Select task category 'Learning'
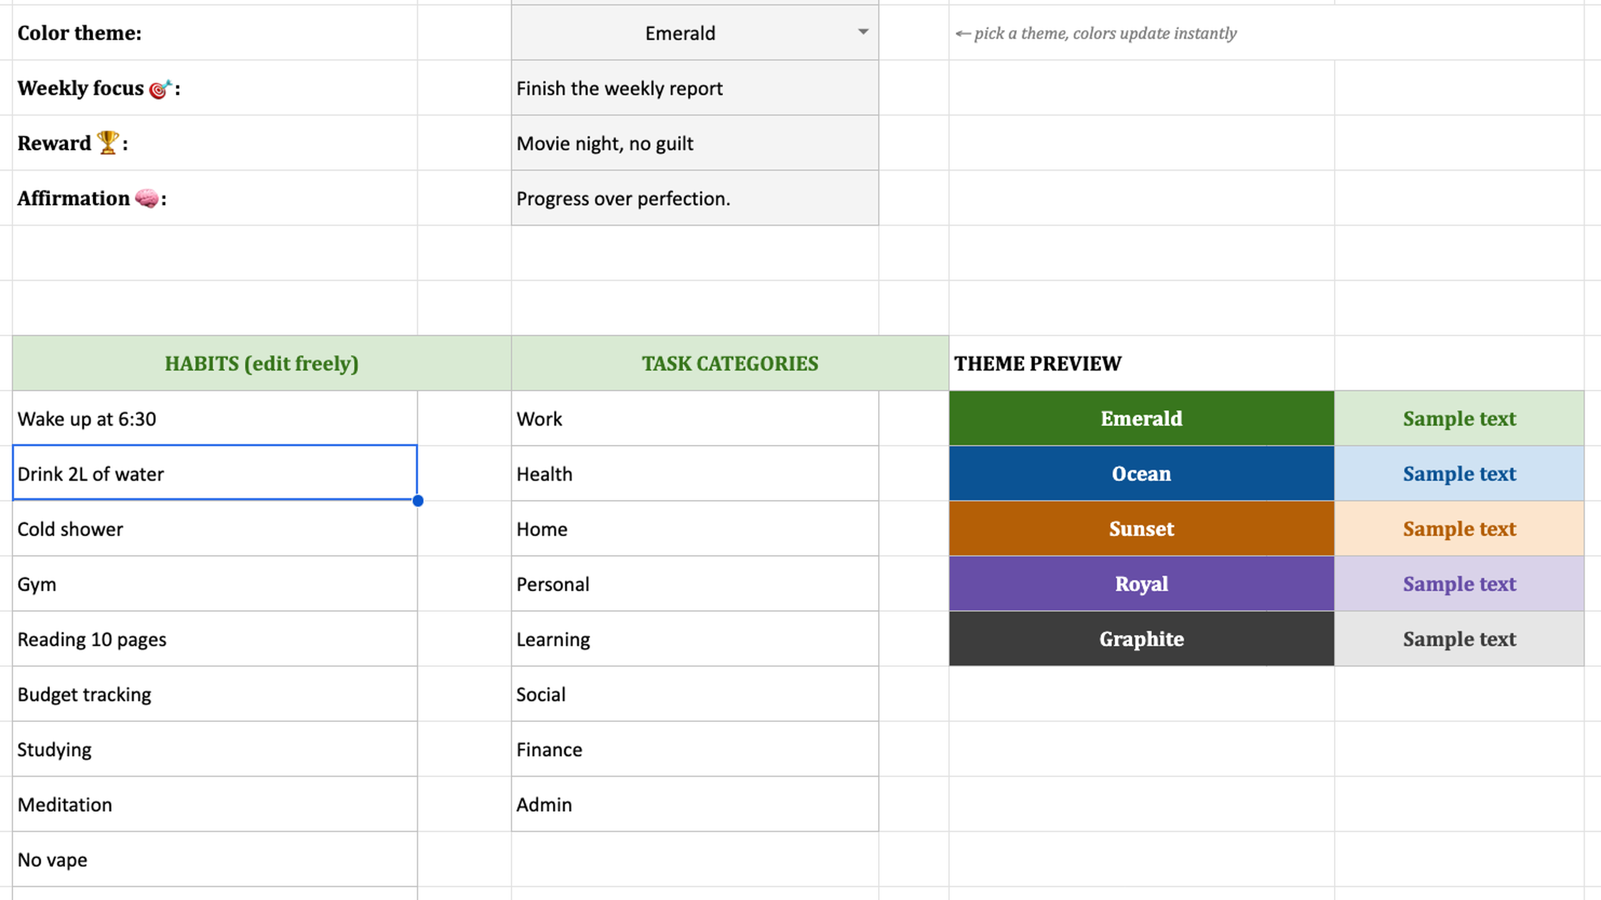 point(695,638)
